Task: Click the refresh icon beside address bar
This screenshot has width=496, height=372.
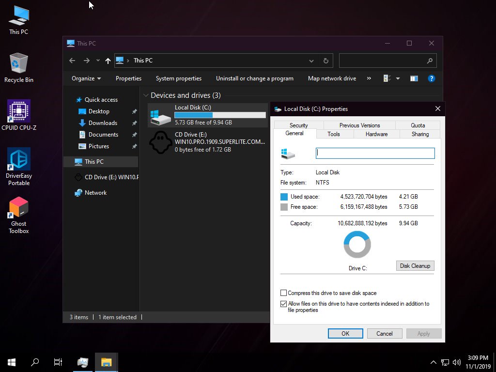Action: pos(326,61)
